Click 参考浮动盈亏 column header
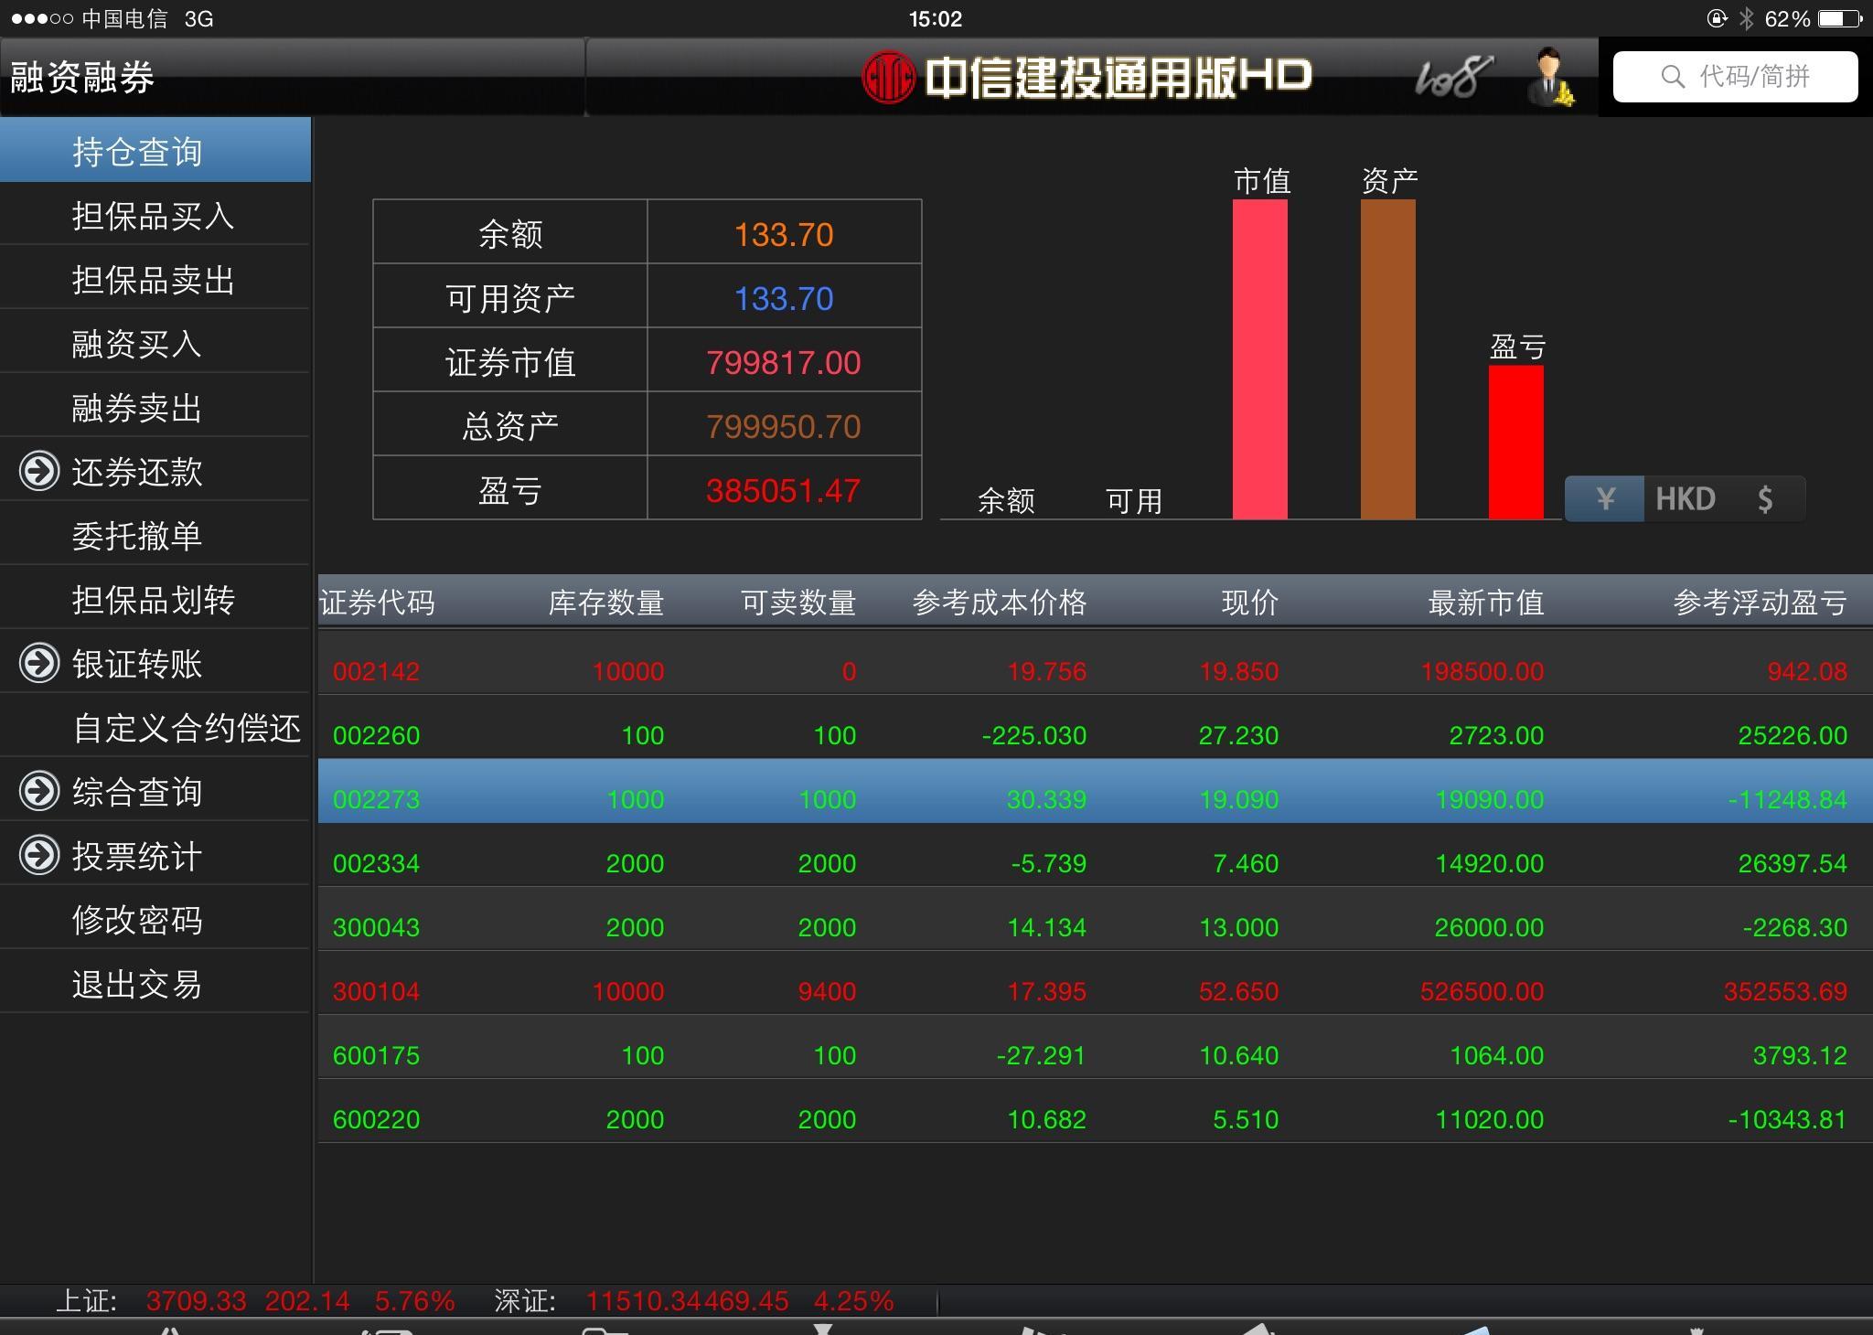This screenshot has width=1873, height=1335. [x=1760, y=603]
